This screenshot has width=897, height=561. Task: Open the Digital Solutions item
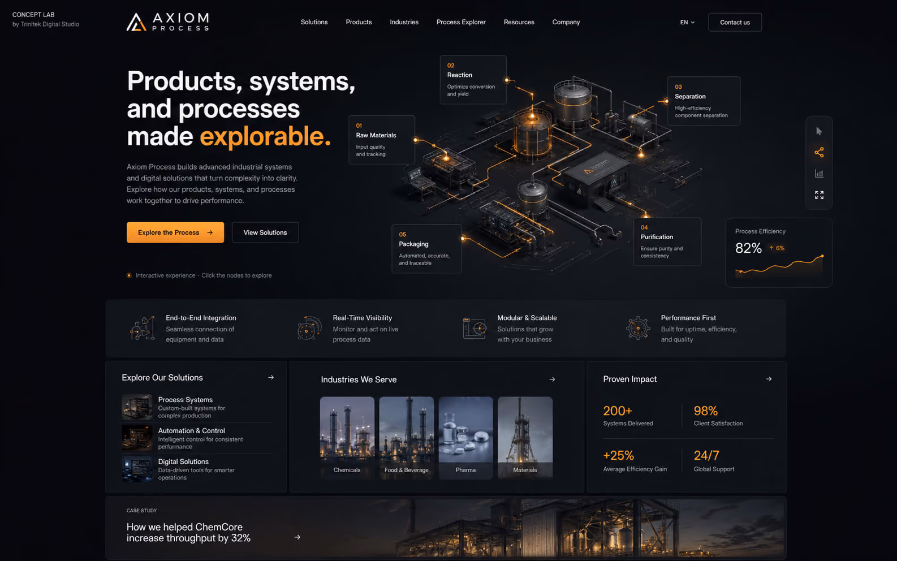198,469
